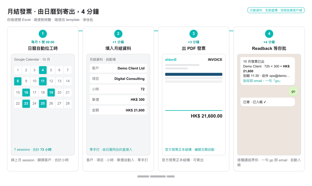Viewport: 312px width, 186px height.
Task: Click the 批咗即 email，一句「go」 link
Action: pos(262,81)
